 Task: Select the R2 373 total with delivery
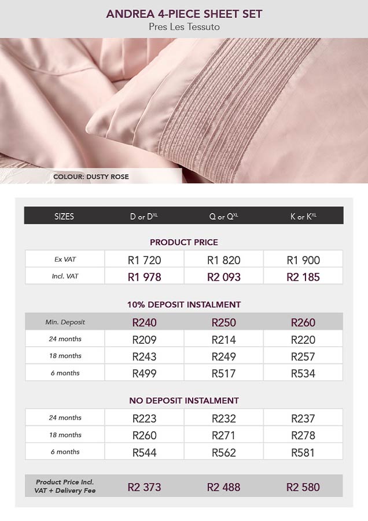pyautogui.click(x=144, y=487)
